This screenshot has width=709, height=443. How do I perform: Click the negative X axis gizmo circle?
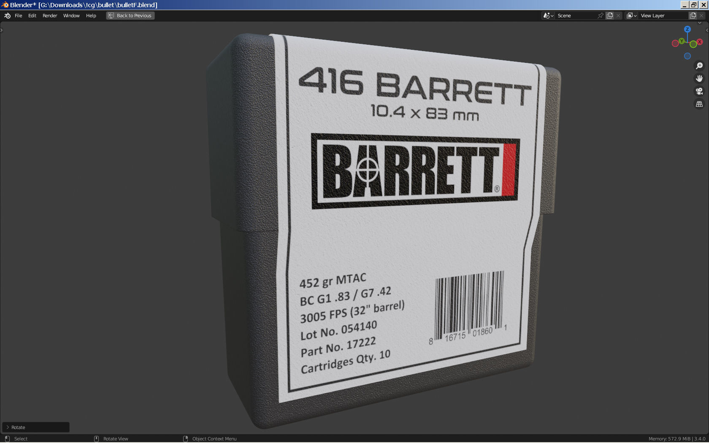pos(675,43)
